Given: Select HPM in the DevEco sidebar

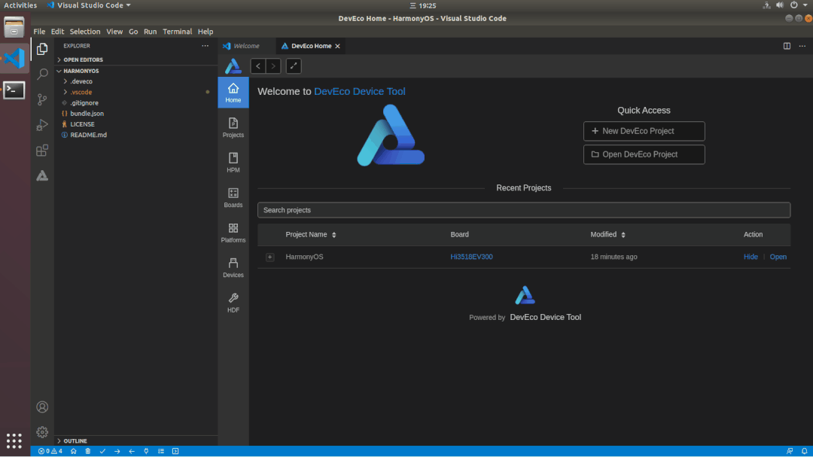Looking at the screenshot, I should (x=233, y=161).
